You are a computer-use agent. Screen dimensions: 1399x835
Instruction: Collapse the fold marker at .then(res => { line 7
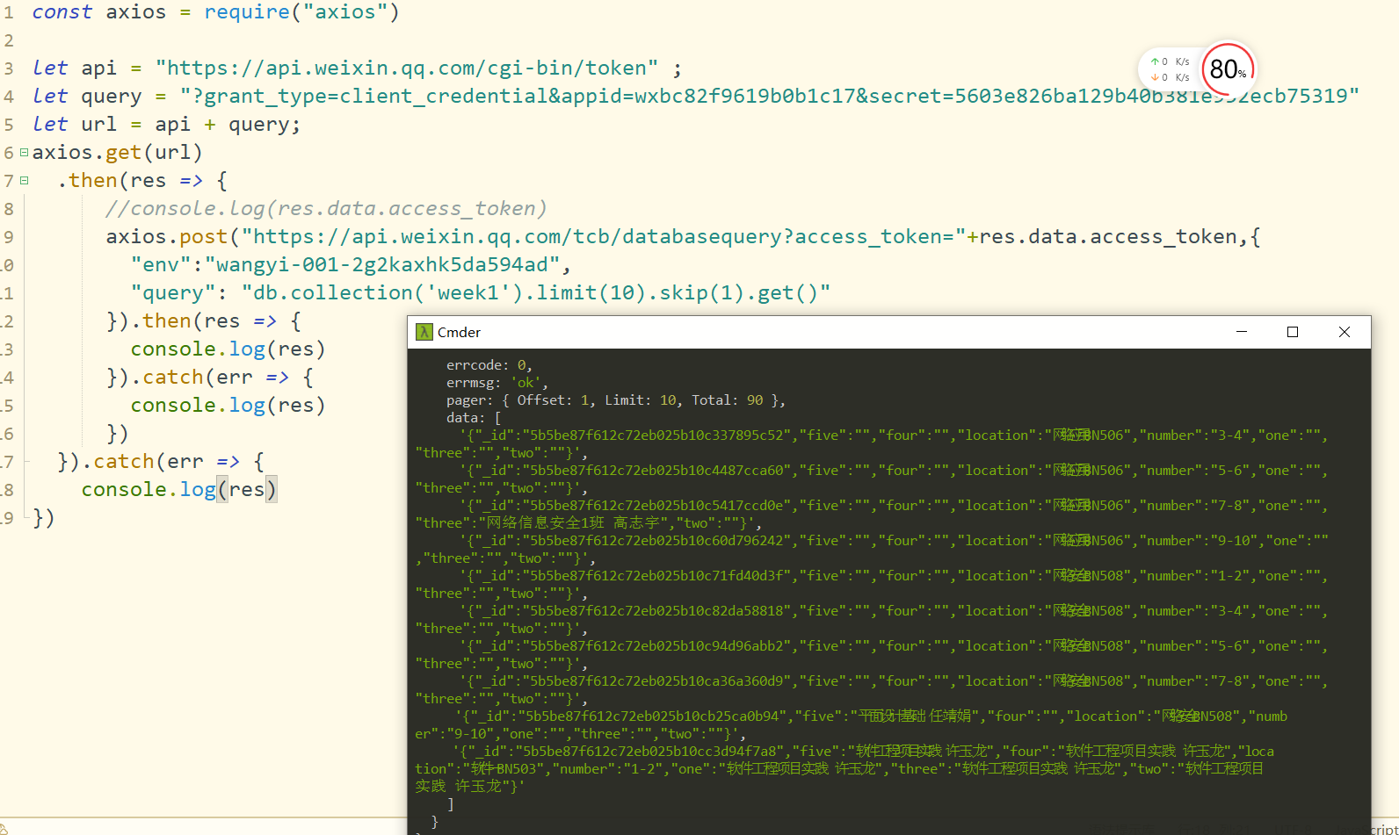[x=24, y=181]
